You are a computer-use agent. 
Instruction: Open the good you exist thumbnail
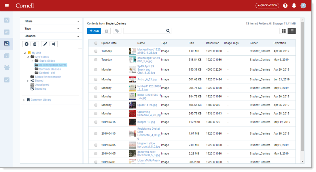[133, 154]
